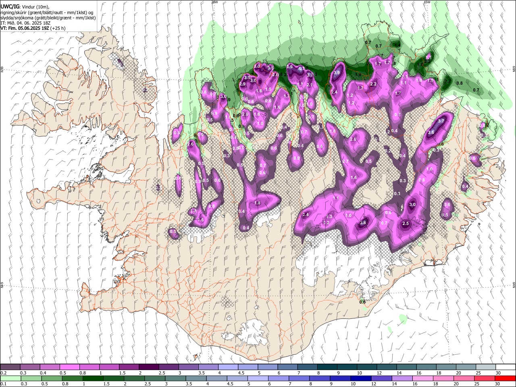Click the '3.9' snowfall value on the map
The width and height of the screenshot is (516, 387).
[x=337, y=73]
